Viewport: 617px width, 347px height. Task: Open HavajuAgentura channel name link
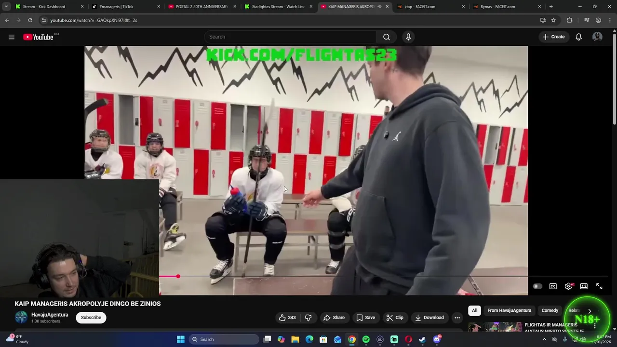(50, 315)
